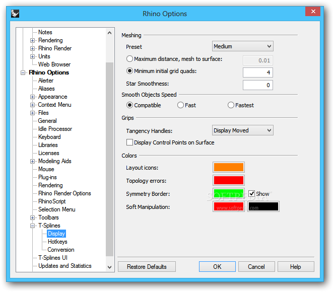Click the tree scrollbar down arrow
334x292 pixels.
pyautogui.click(x=109, y=267)
